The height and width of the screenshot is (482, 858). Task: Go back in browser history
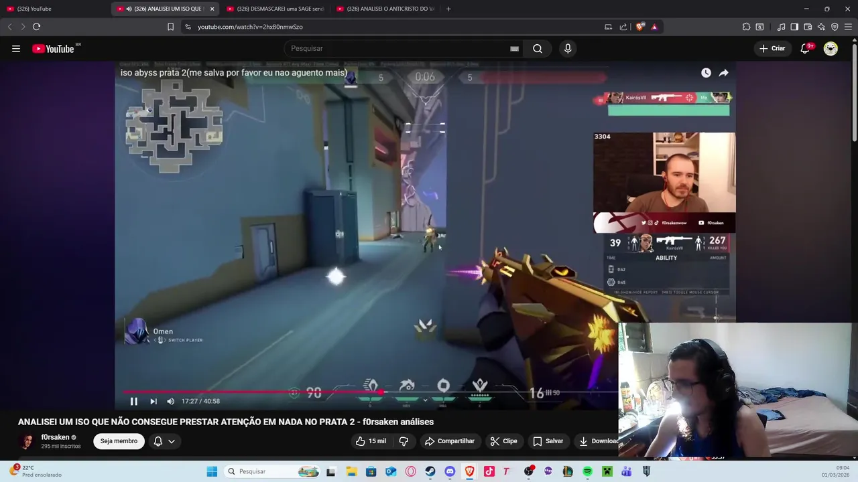[9, 27]
